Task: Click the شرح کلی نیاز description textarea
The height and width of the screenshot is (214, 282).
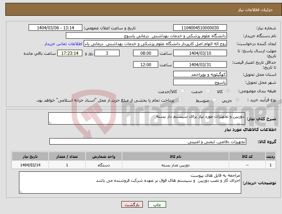Action: (147, 118)
